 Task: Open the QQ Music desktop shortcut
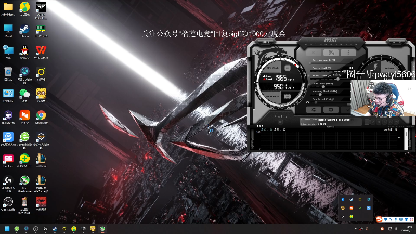point(24,9)
